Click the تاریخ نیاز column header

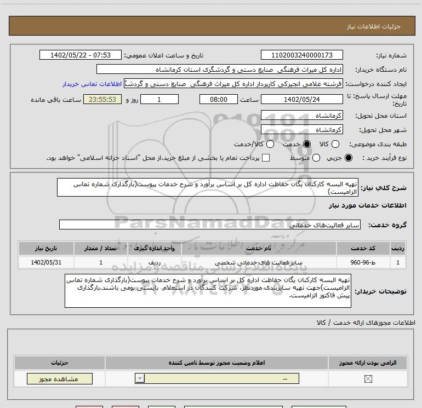(x=46, y=248)
